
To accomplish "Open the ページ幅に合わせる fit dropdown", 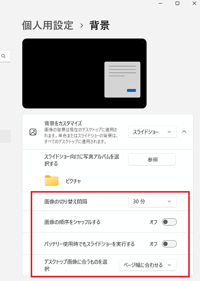I will (148, 265).
